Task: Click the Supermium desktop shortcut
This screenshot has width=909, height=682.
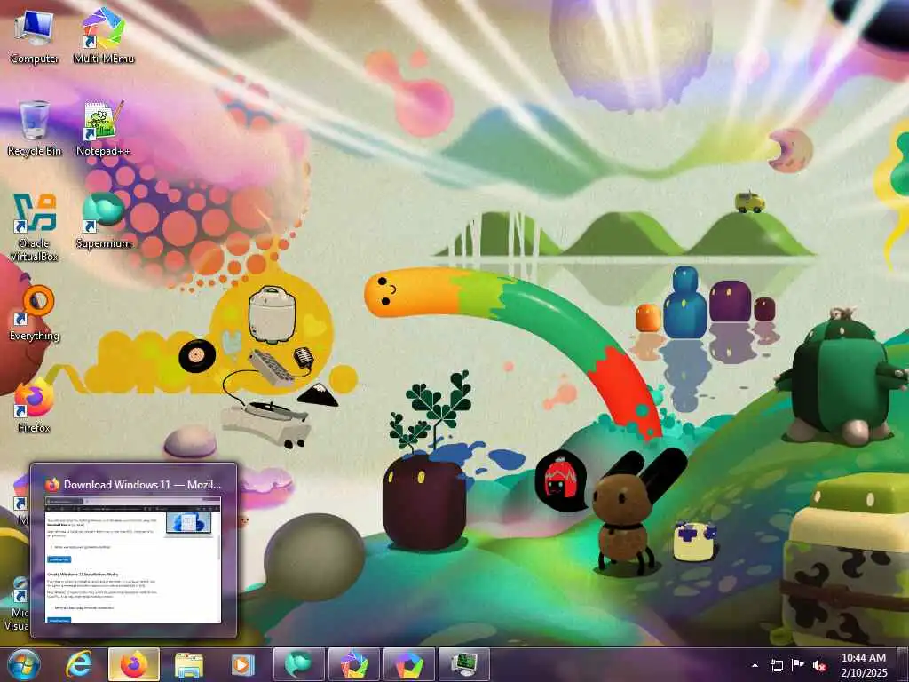Action: coord(103,221)
